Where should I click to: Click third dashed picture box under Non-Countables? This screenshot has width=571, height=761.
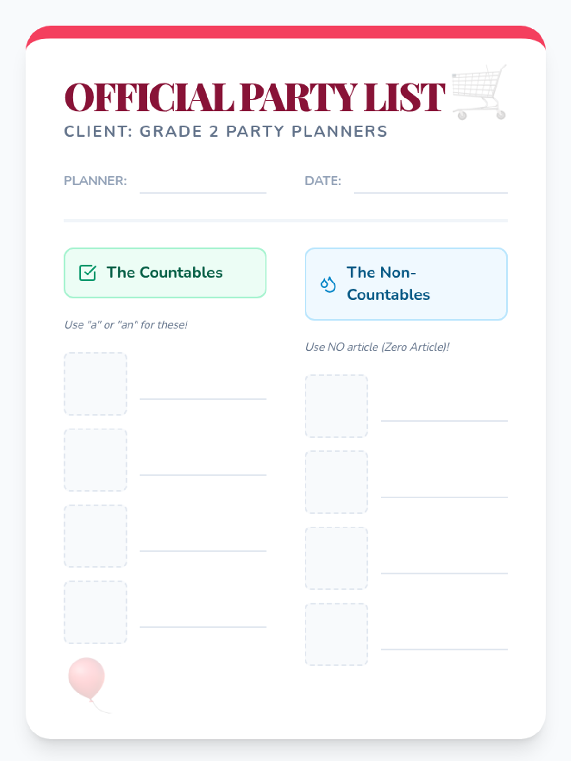coord(336,558)
